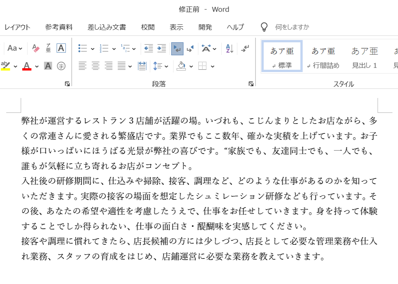Image resolution: width=398 pixels, height=284 pixels.
Task: Apply the 見出し 1 style
Action: (364, 57)
